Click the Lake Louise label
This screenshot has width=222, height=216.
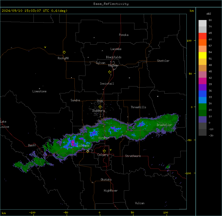pos(5,124)
